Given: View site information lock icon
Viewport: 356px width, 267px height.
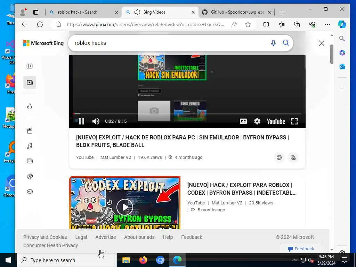Looking at the screenshot, I should (59, 24).
